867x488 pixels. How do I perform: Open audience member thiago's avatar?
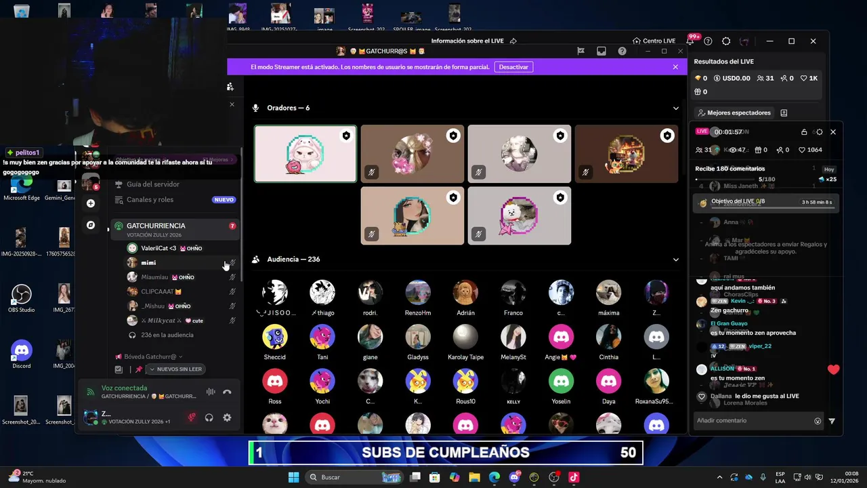322,293
